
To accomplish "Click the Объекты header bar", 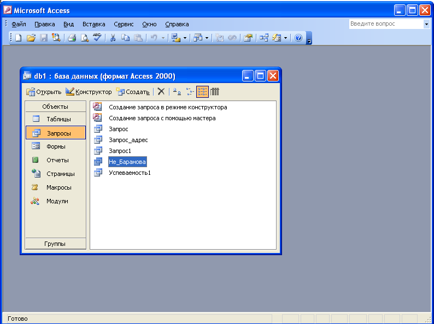I will 55,107.
